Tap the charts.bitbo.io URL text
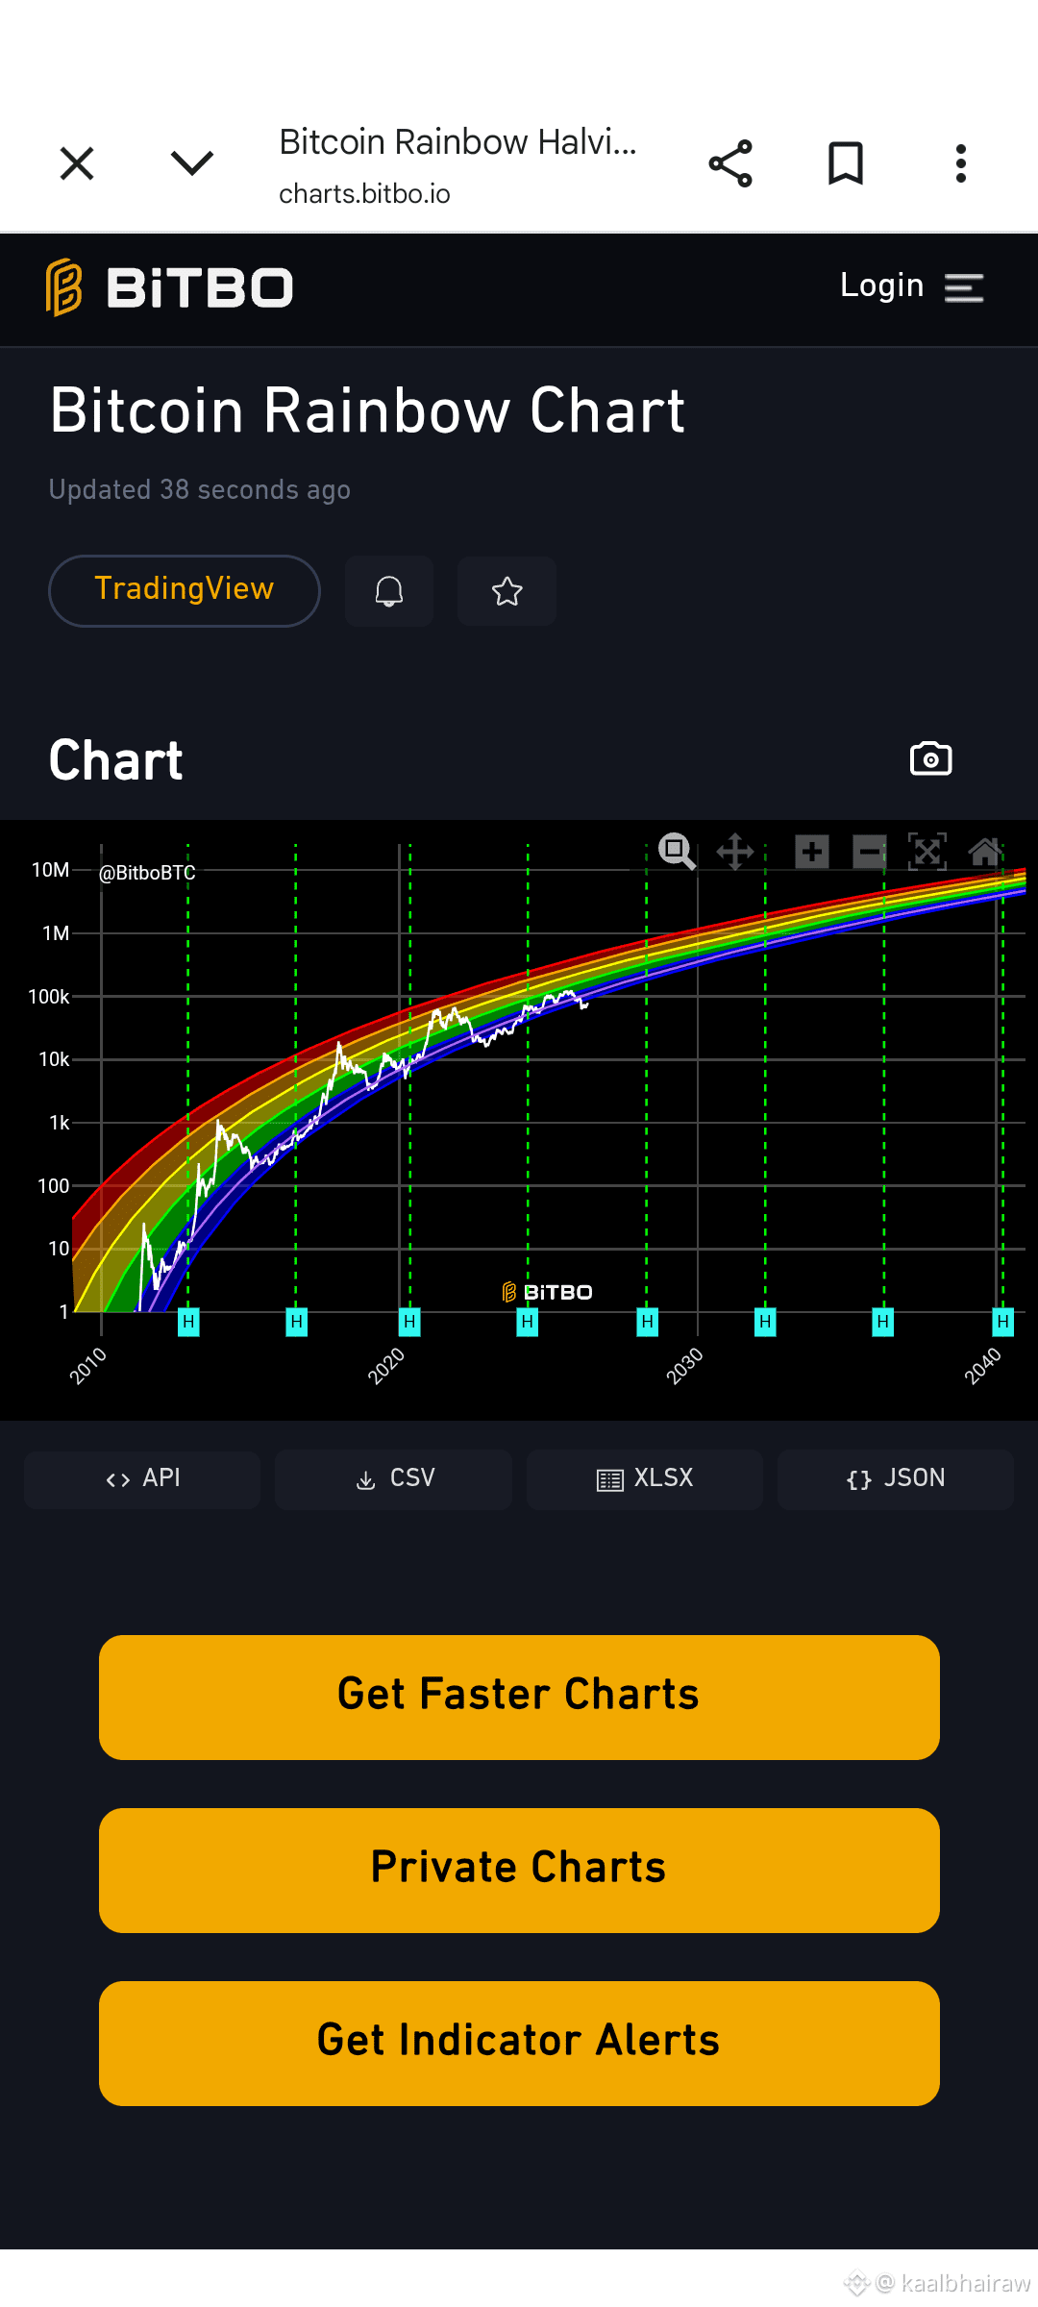The width and height of the screenshot is (1038, 2307). coord(364,194)
